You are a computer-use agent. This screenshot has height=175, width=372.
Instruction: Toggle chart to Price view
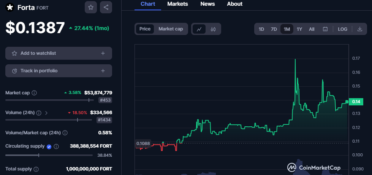pyautogui.click(x=145, y=29)
